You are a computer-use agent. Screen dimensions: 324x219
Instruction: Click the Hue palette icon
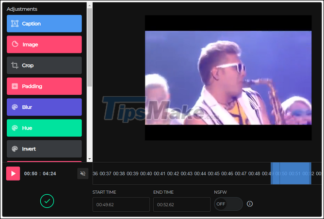coord(15,128)
